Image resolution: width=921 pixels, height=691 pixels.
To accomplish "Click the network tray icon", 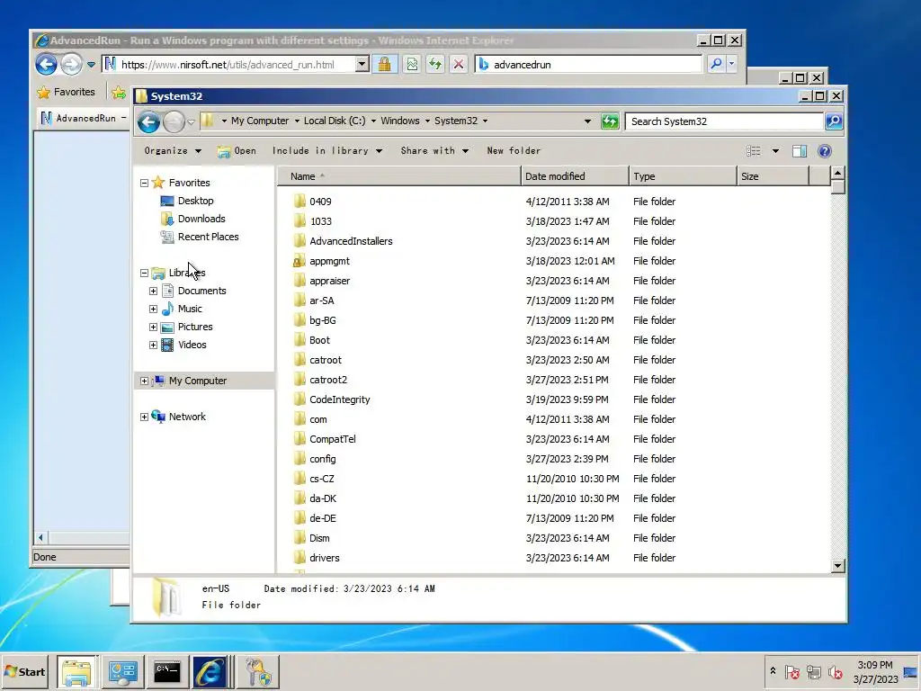I will click(813, 671).
